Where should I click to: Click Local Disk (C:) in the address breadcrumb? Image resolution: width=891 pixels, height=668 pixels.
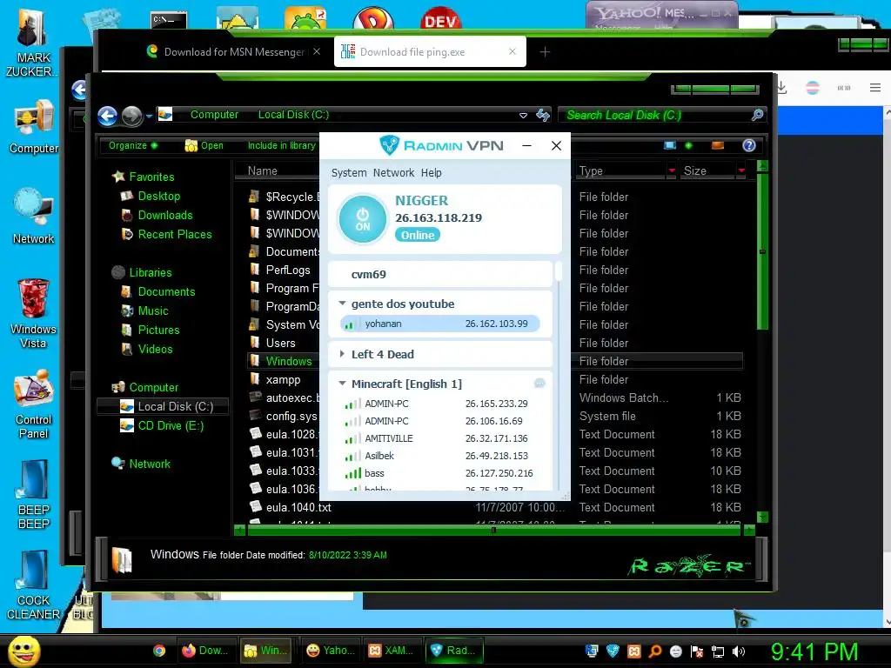293,115
